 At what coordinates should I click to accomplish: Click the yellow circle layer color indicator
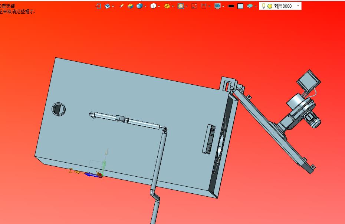[270, 6]
